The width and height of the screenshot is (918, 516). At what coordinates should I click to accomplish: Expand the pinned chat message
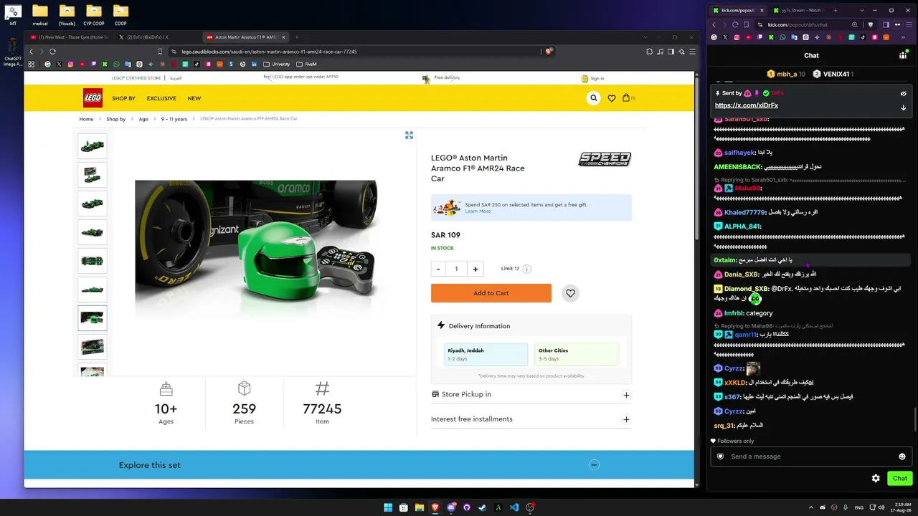903,107
